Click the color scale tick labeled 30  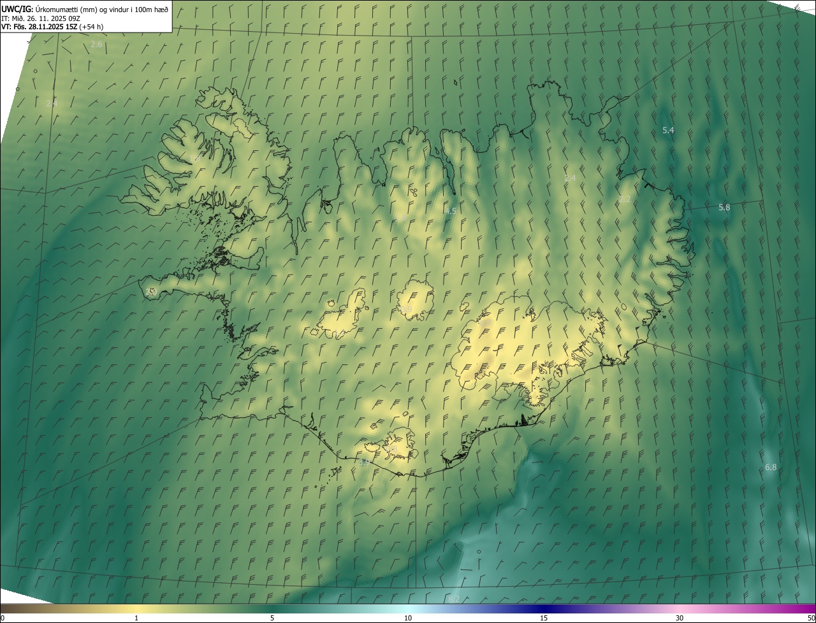tap(680, 618)
